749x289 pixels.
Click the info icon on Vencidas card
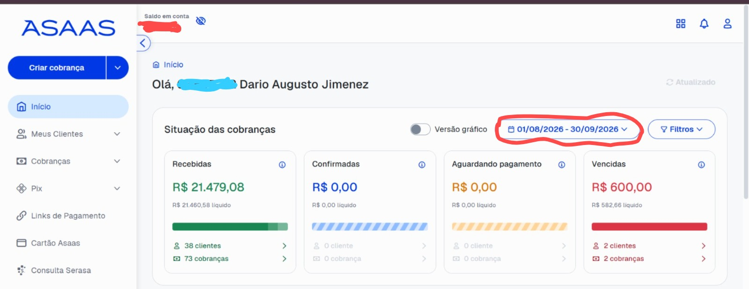coord(701,165)
